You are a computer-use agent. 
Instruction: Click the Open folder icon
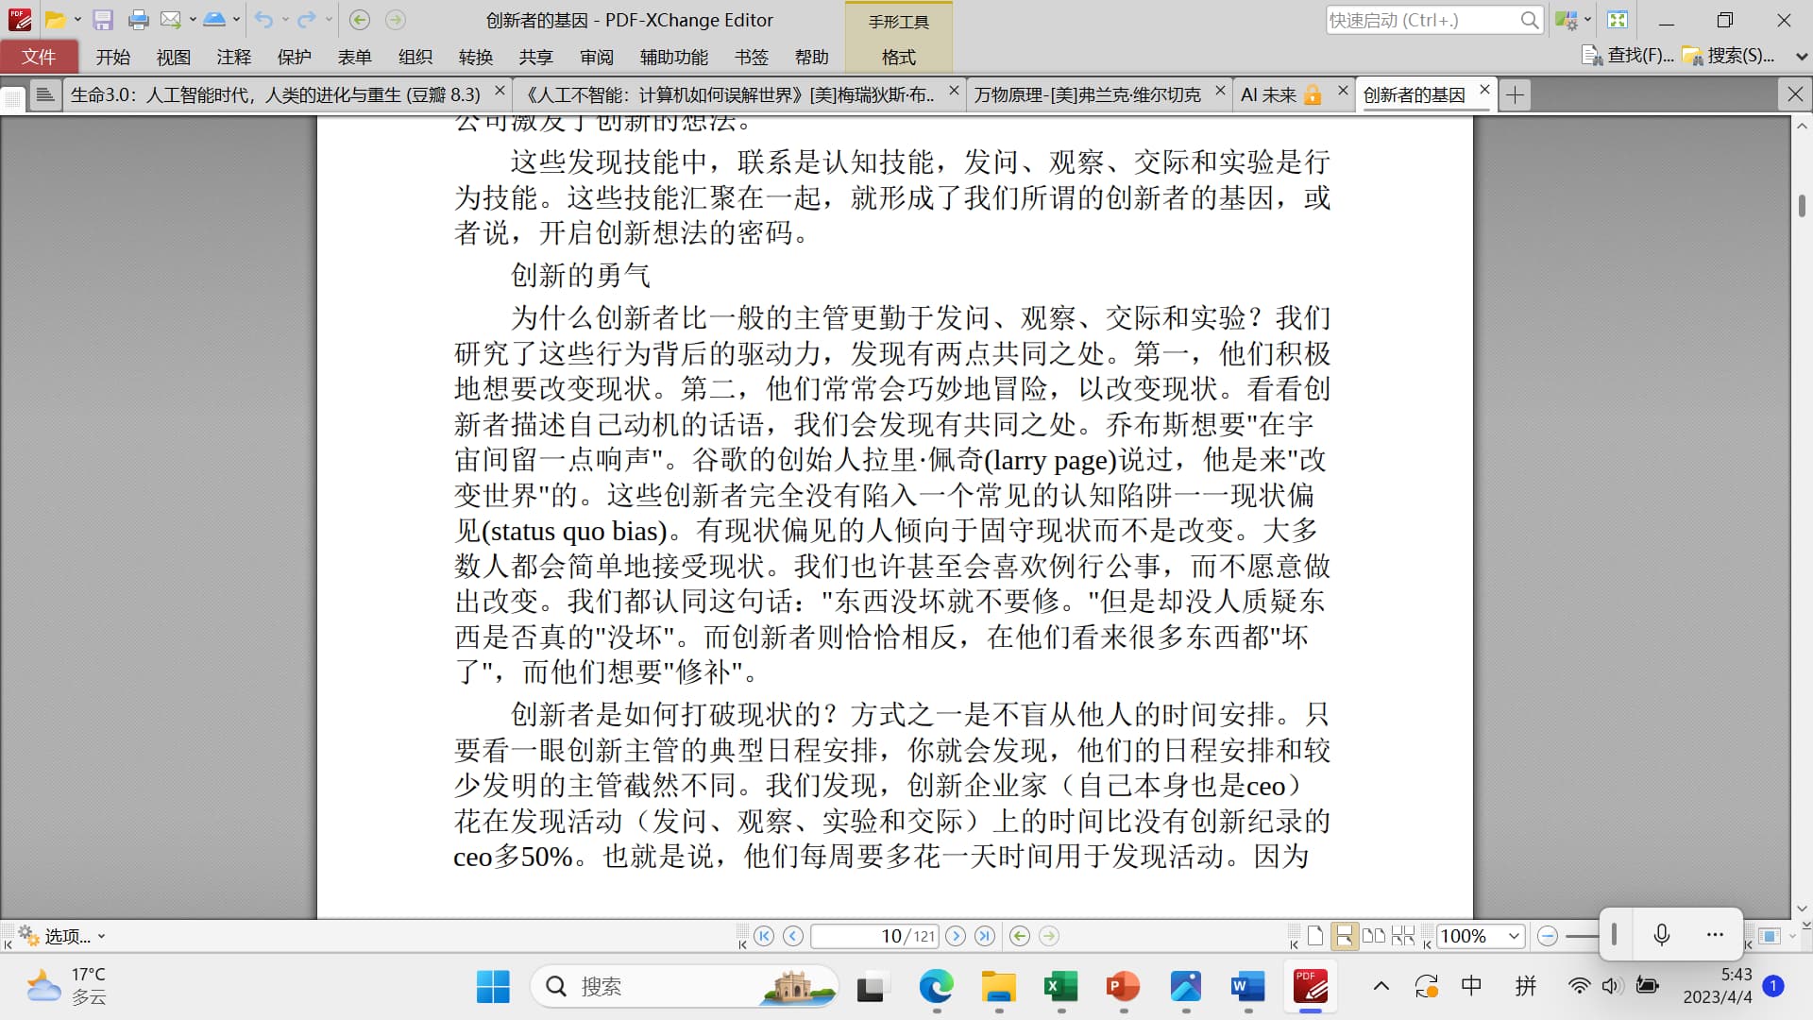click(55, 20)
